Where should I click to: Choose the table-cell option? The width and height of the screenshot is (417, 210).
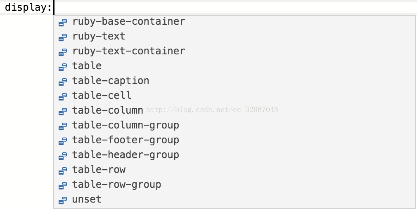pos(235,96)
